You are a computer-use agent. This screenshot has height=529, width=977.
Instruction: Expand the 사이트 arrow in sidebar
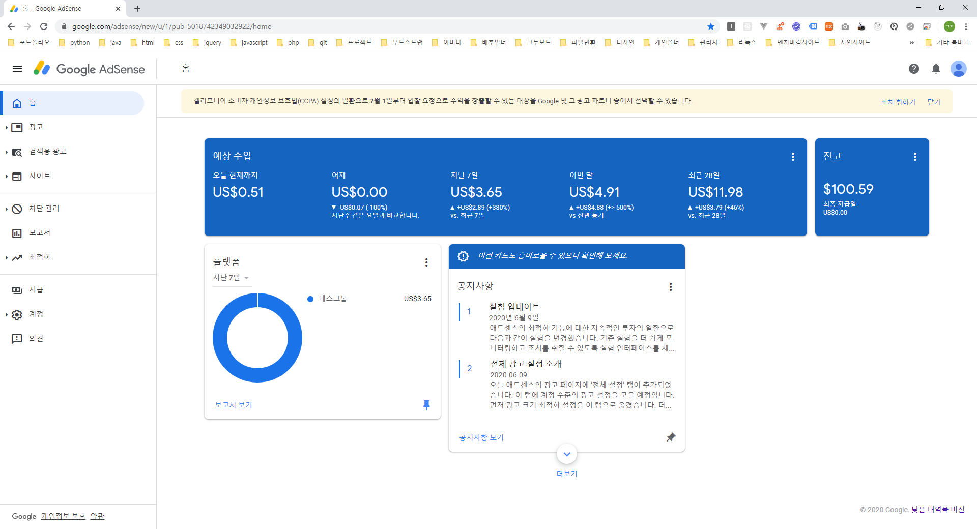tap(6, 177)
